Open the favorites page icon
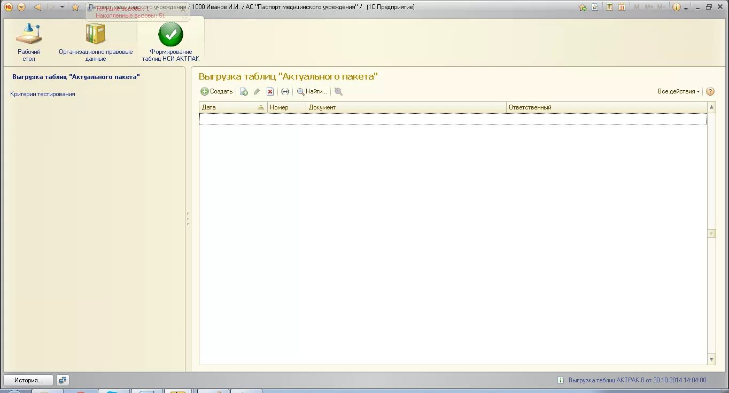The width and height of the screenshot is (729, 393). (595, 7)
